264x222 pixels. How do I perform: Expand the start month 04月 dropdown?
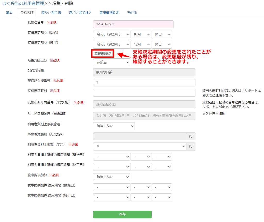(x=141, y=34)
